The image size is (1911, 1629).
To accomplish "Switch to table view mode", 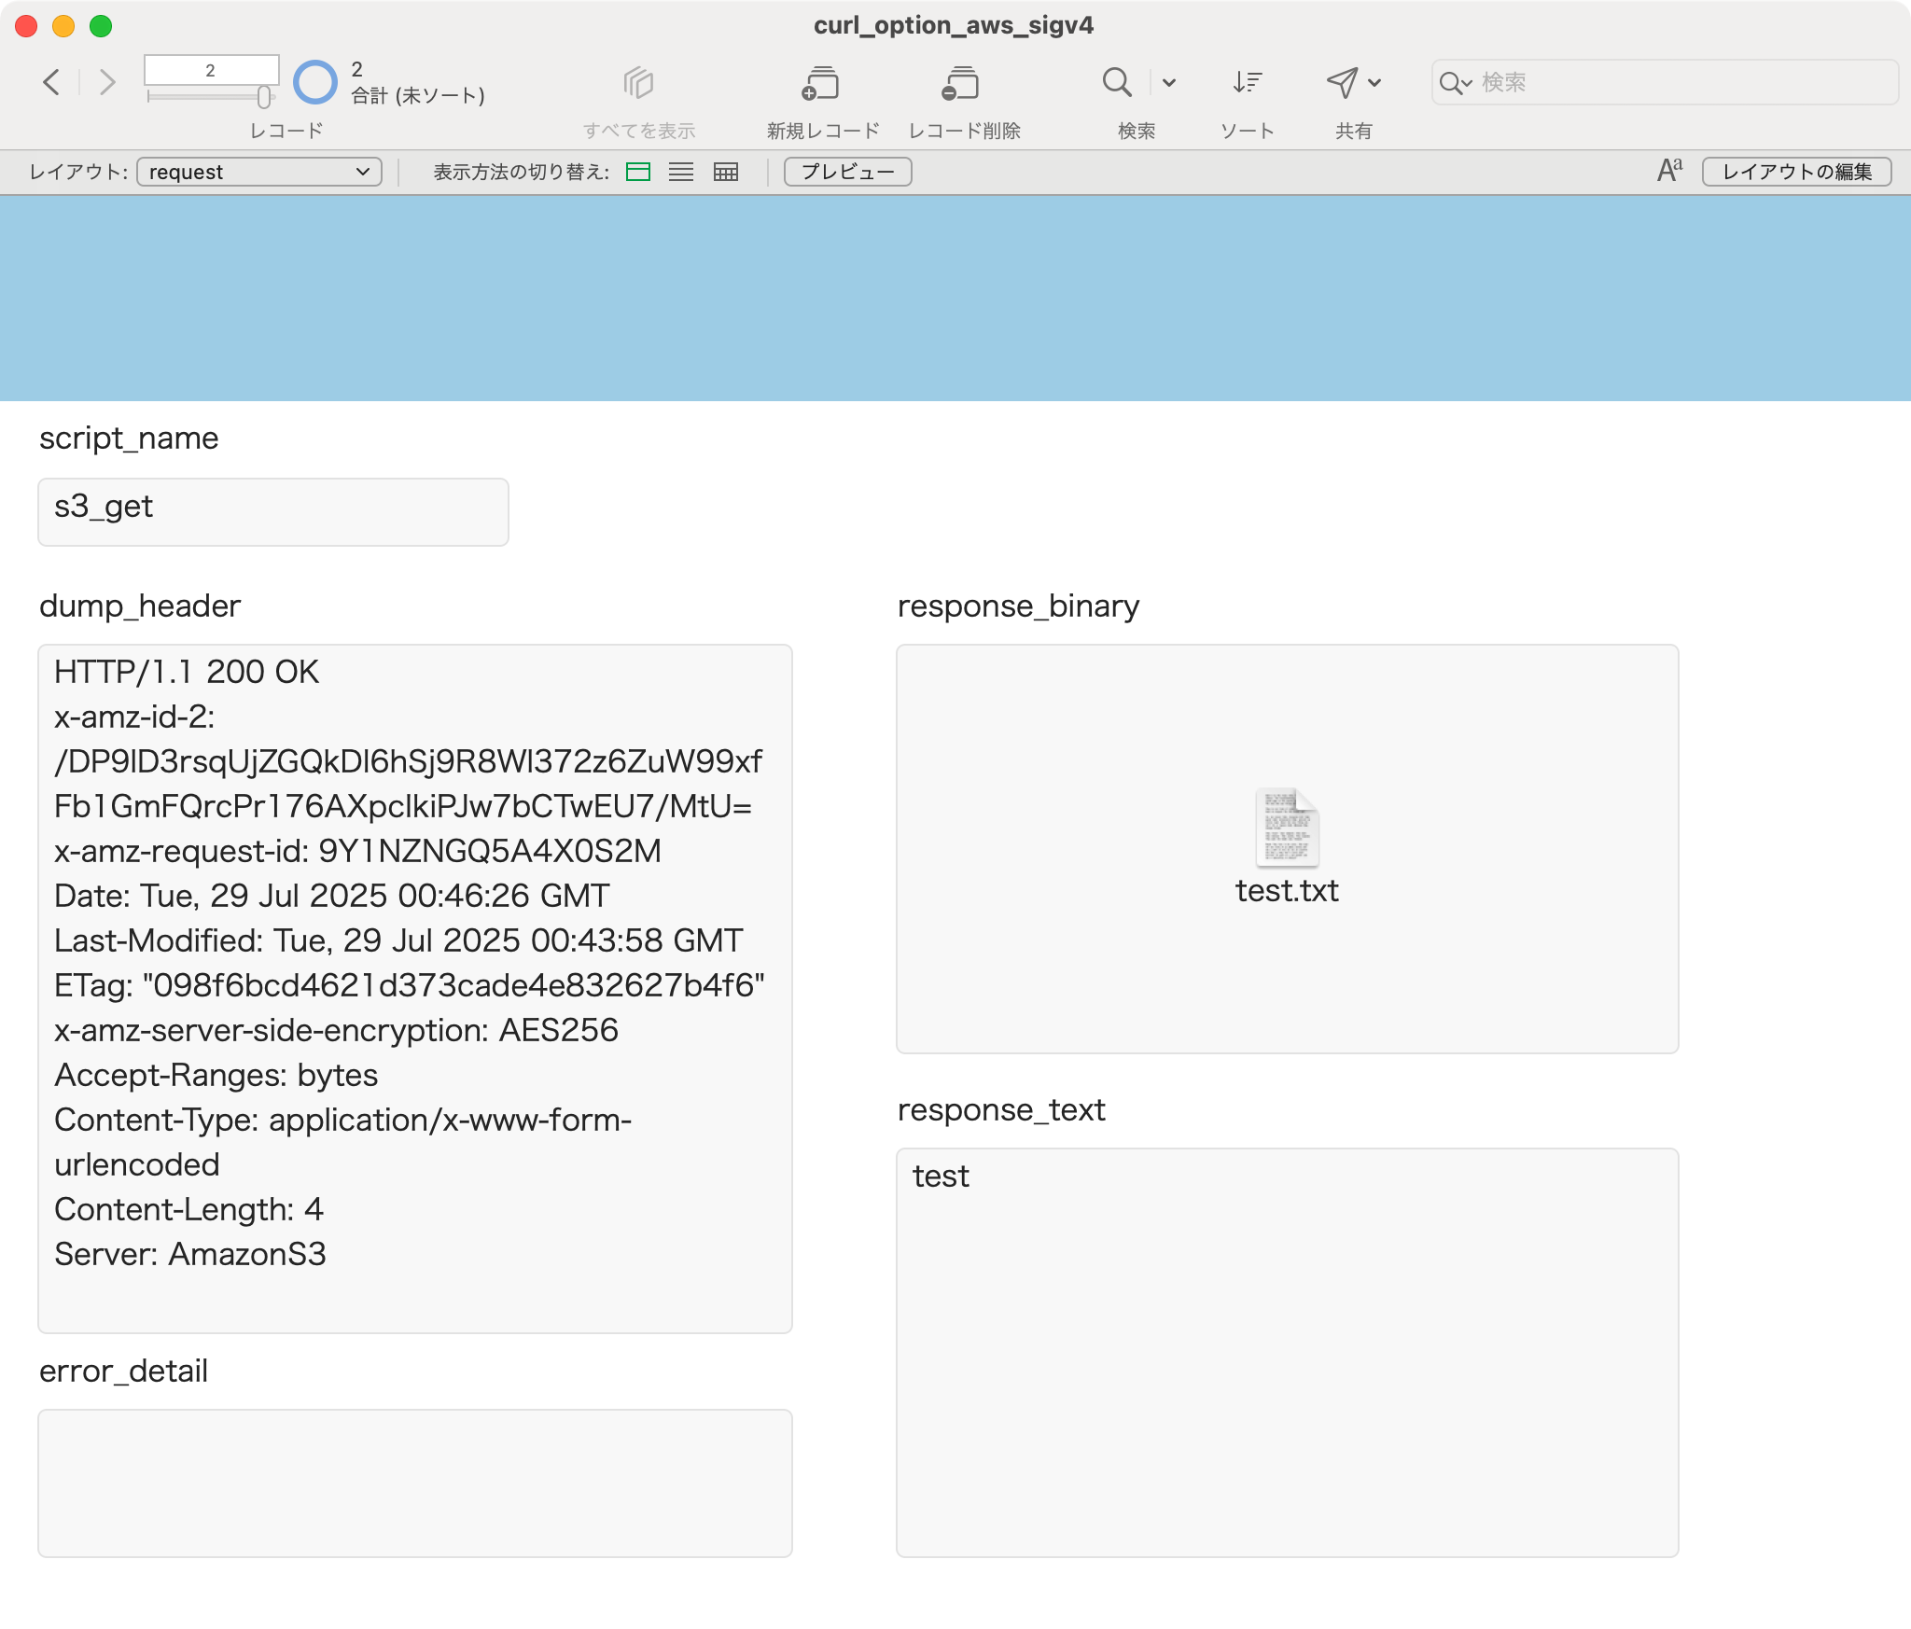I will [725, 172].
